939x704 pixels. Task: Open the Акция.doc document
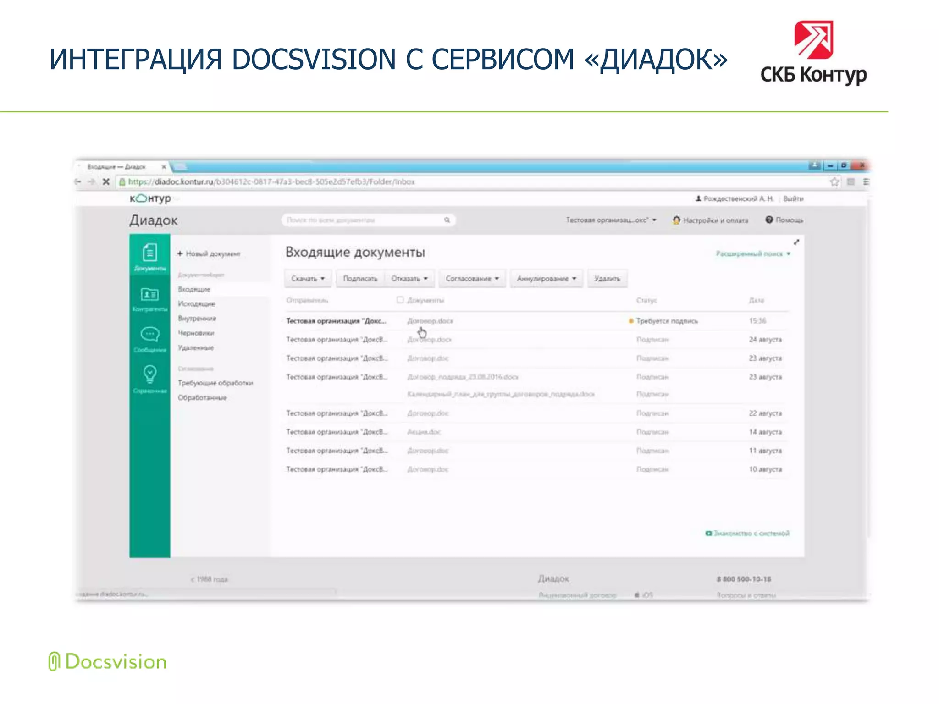[424, 432]
